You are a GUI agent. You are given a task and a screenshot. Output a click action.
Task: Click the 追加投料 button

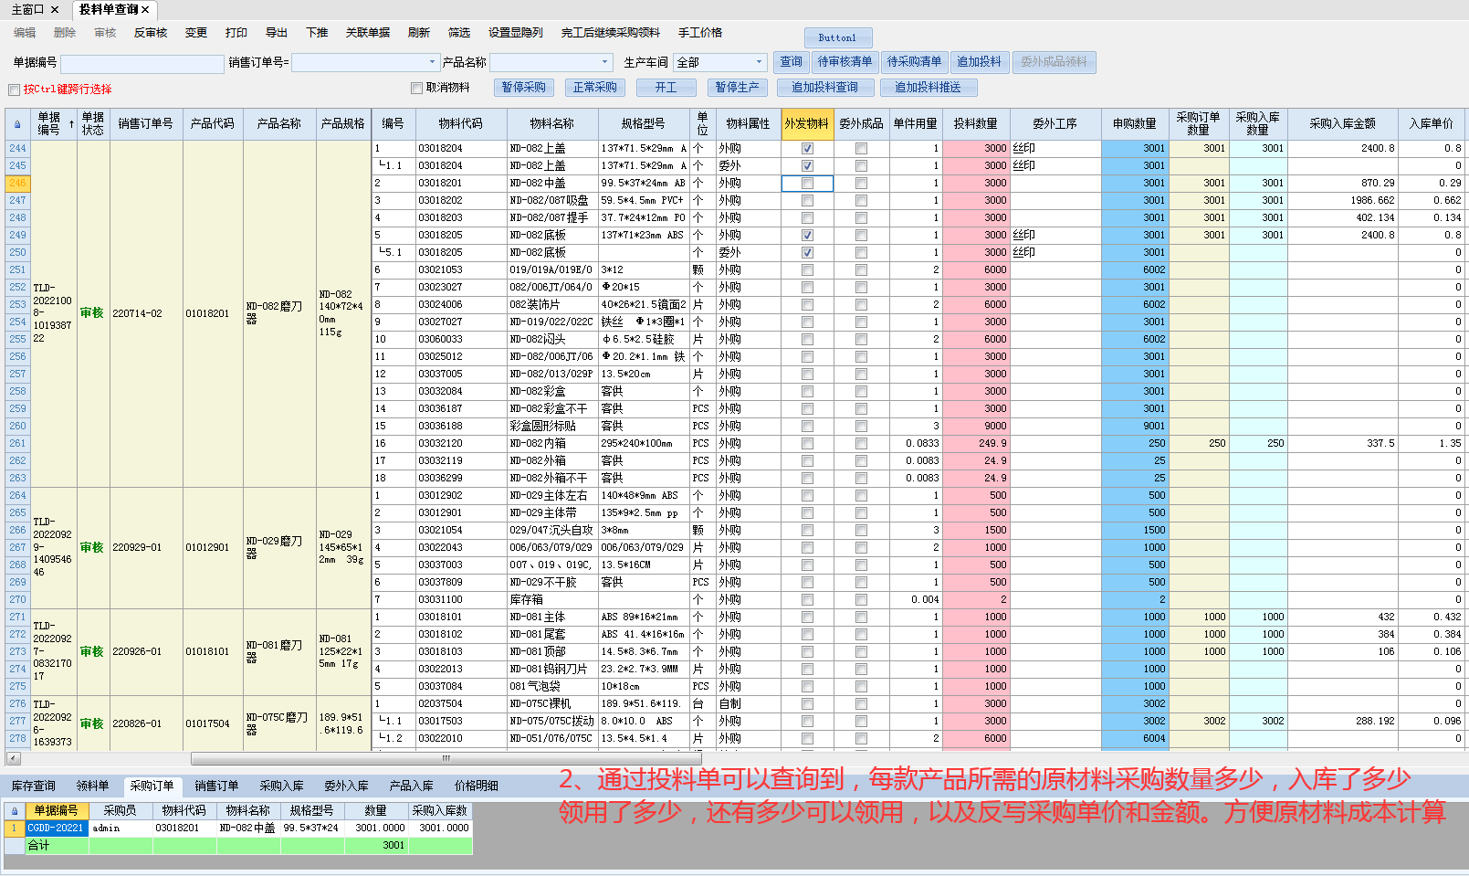[980, 62]
